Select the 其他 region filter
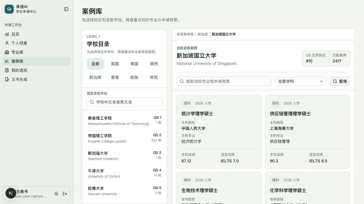This screenshot has height=204, width=364. click(154, 77)
